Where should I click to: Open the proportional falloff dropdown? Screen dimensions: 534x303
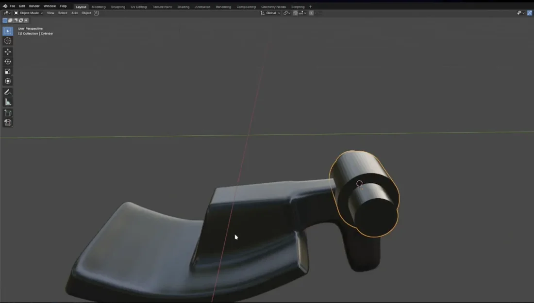[x=318, y=13]
